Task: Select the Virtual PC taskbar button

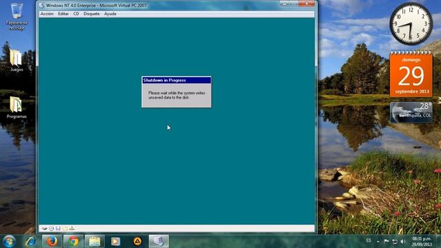Action: (x=158, y=241)
